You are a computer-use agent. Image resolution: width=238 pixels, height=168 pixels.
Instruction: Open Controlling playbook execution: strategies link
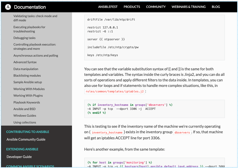pyautogui.click(x=35, y=47)
